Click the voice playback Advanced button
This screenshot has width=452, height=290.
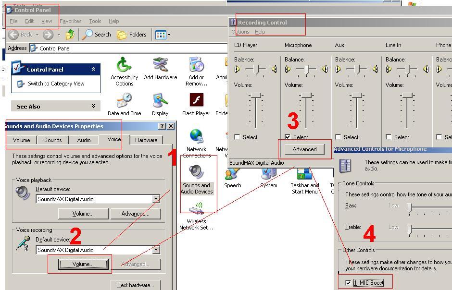point(136,214)
